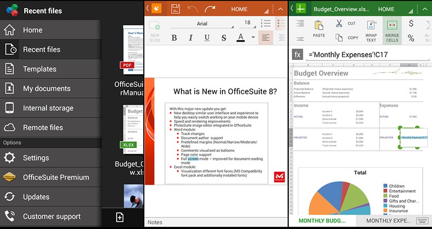Open the font size 18 dropdown
Viewport: 432px width, 229px height.
click(247, 23)
